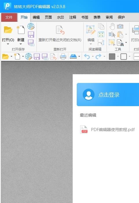This screenshot has height=203, width=139.
Task: Select the Hand tool
Action: point(112,26)
